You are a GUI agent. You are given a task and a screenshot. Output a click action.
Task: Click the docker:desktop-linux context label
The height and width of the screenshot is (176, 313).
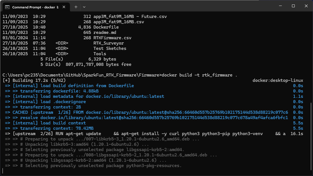pos(278,80)
